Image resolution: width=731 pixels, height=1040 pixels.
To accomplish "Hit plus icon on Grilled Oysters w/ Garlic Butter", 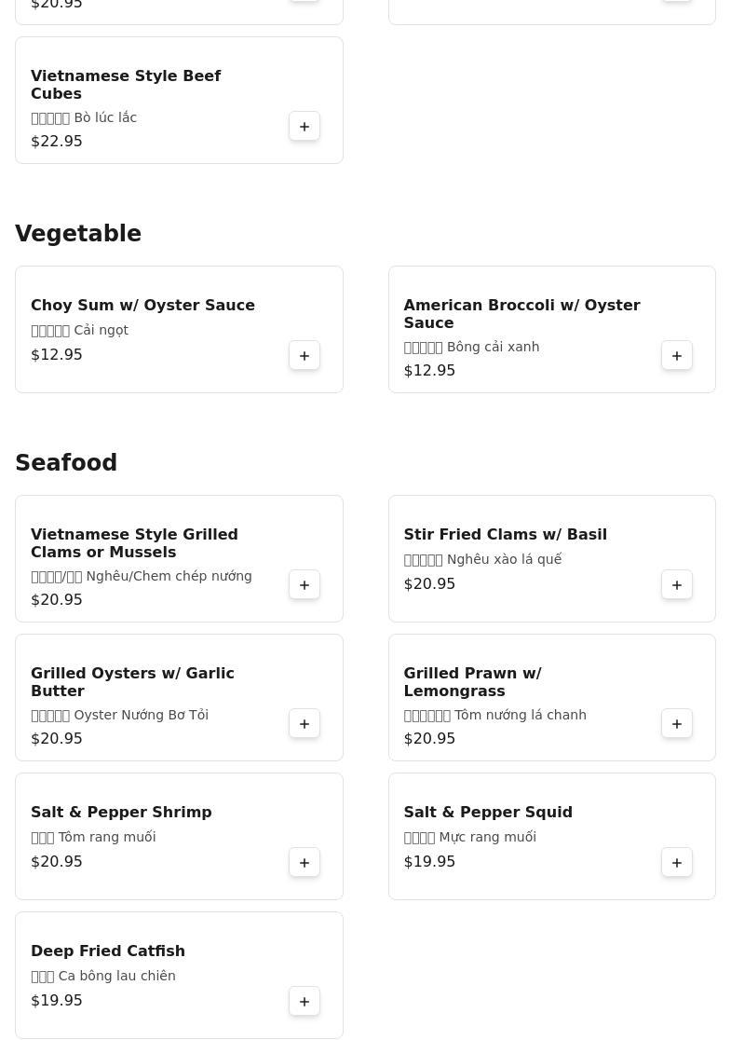I will pos(305,724).
